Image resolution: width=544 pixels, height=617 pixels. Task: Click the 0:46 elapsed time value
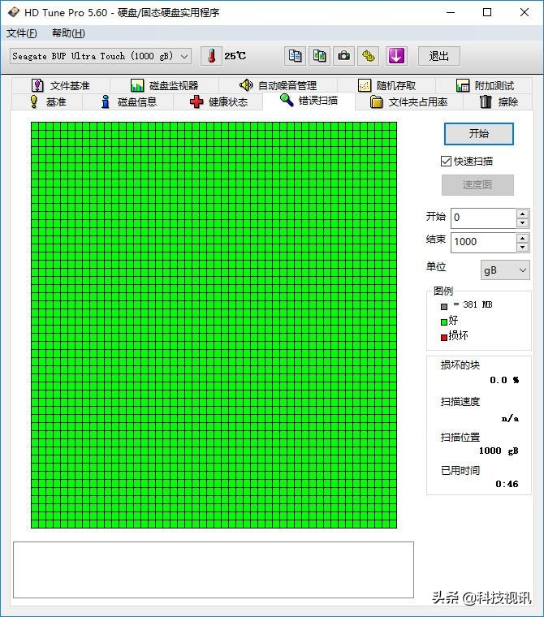[507, 484]
